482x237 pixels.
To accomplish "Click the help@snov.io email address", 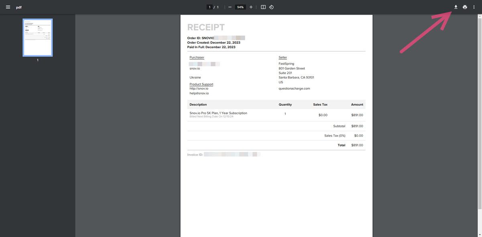I will coord(199,93).
